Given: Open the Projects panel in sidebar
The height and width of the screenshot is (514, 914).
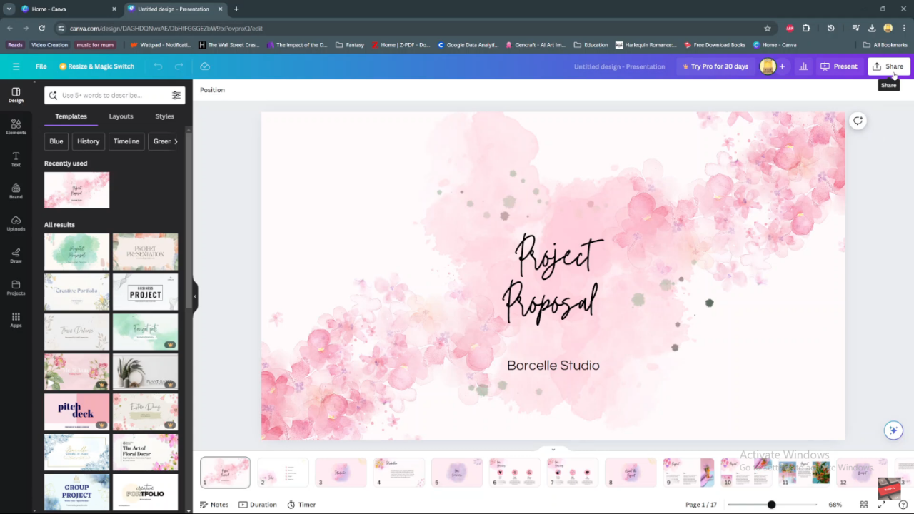Looking at the screenshot, I should 16,288.
